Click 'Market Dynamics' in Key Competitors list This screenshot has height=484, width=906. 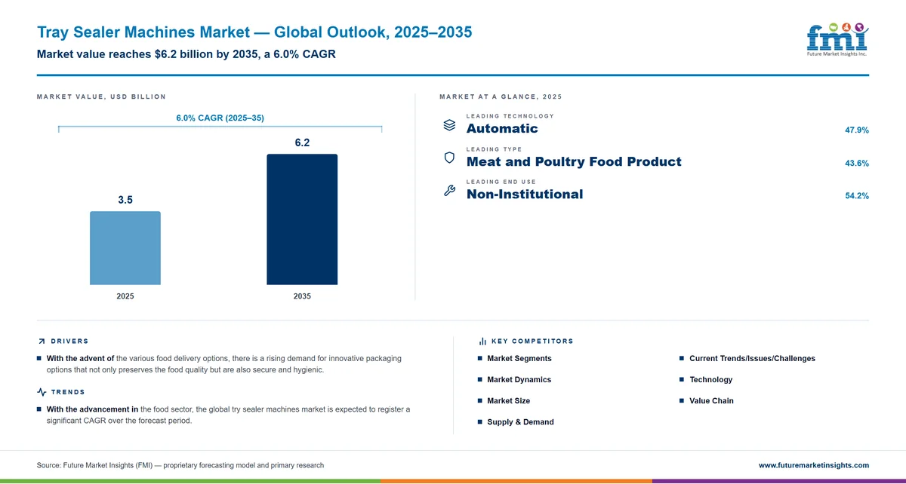pyautogui.click(x=519, y=379)
